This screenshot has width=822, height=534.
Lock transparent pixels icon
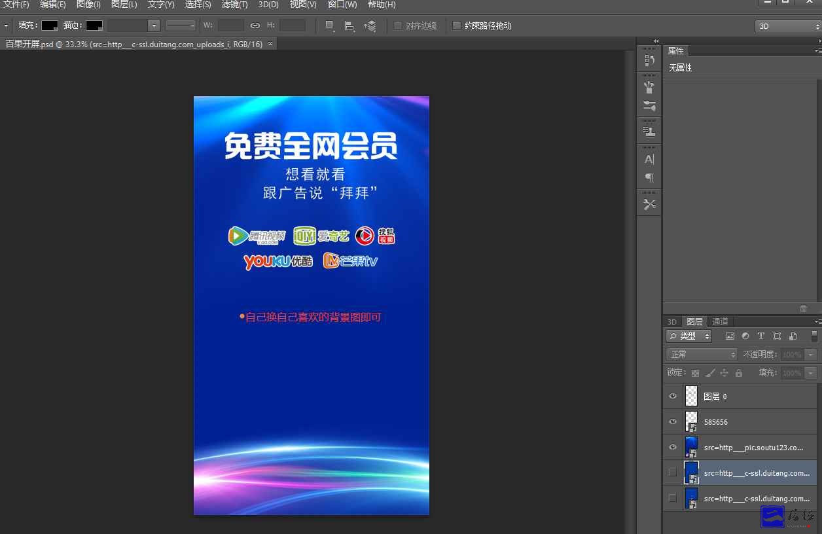point(695,373)
